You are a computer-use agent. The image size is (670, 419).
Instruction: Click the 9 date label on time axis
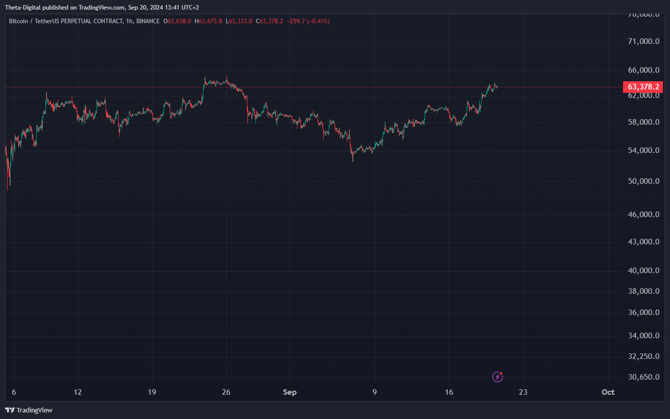tap(375, 392)
